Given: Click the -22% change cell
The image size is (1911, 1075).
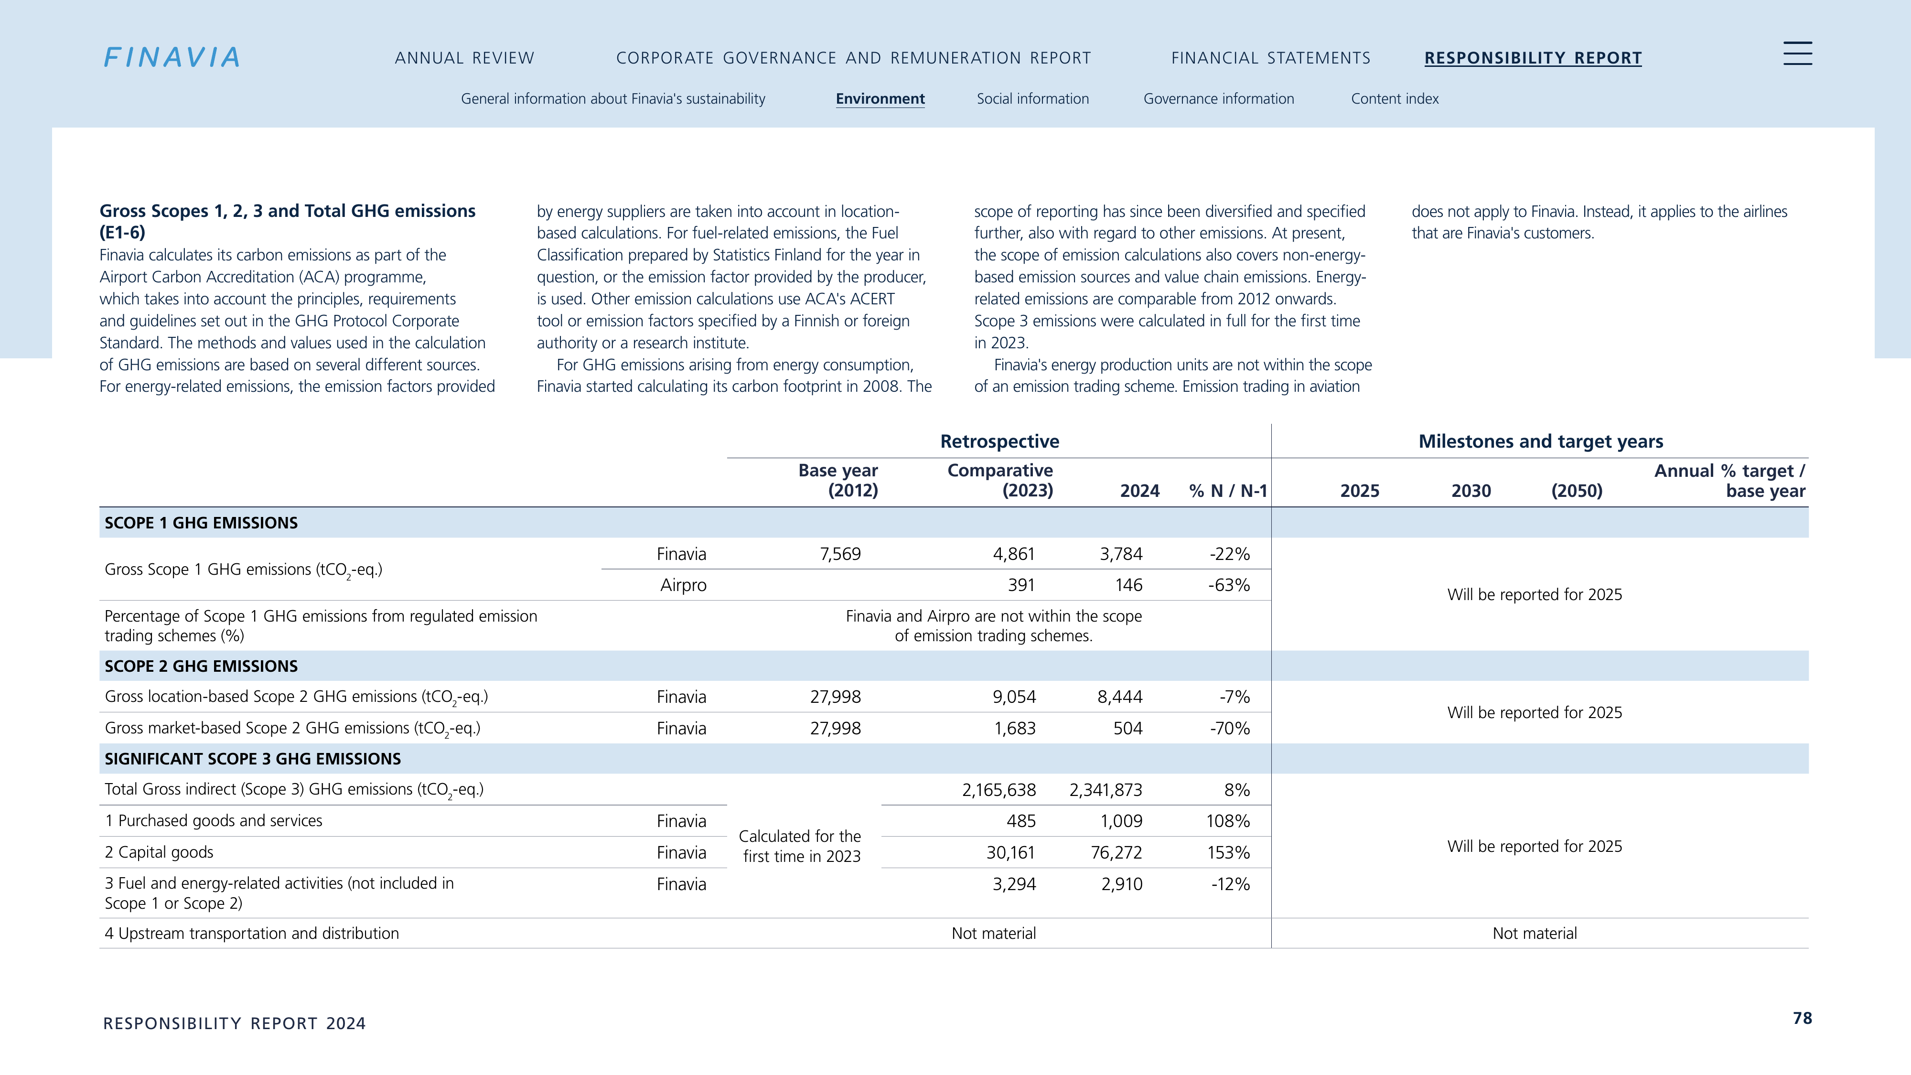Looking at the screenshot, I should tap(1229, 553).
